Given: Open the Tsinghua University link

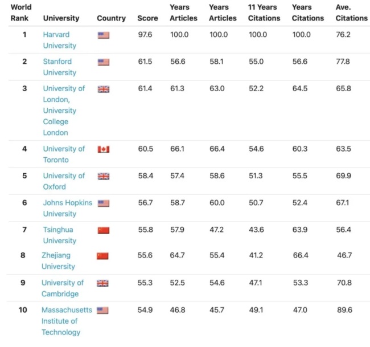Looking at the screenshot, I should click(59, 235).
